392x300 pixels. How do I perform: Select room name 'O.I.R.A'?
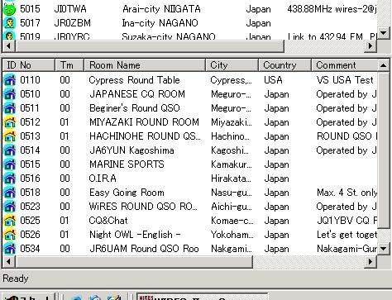(103, 179)
